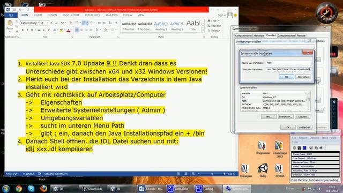The width and height of the screenshot is (343, 193).
Task: Click the Sign in link in Word
Action: [222, 15]
